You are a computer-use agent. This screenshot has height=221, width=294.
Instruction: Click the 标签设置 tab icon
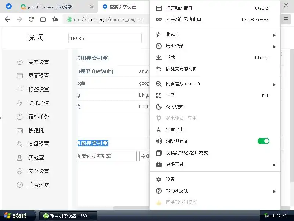[20, 89]
